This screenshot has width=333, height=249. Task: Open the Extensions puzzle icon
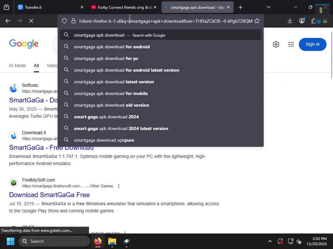click(313, 21)
